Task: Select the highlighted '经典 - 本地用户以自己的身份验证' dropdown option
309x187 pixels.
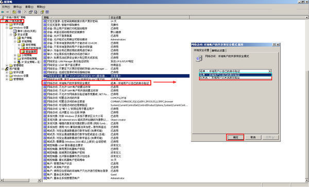Action: click(235, 75)
